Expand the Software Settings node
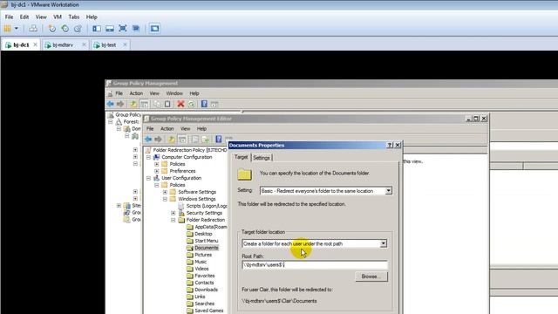The height and width of the screenshot is (314, 558). point(165,192)
